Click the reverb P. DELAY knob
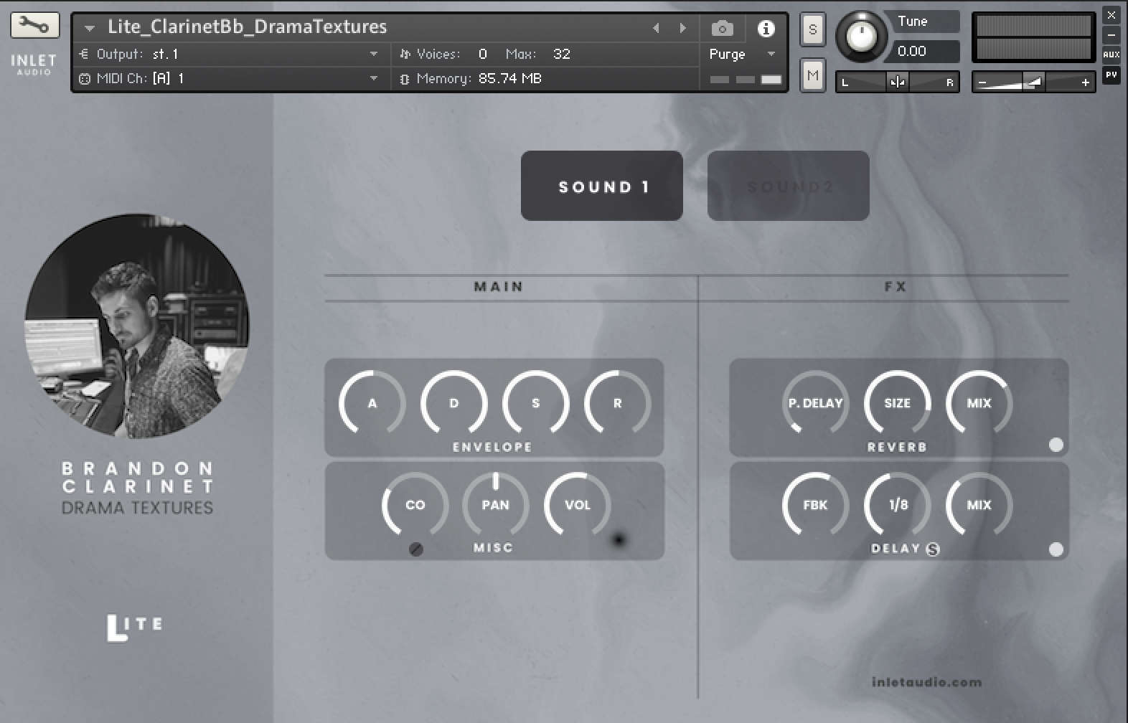Screen dimensions: 1128x723 815,402
